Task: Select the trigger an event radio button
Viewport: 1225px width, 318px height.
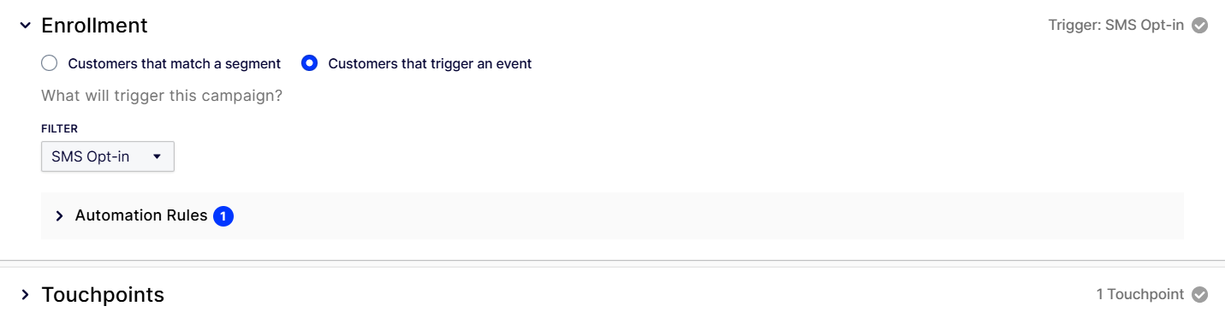Action: 310,63
